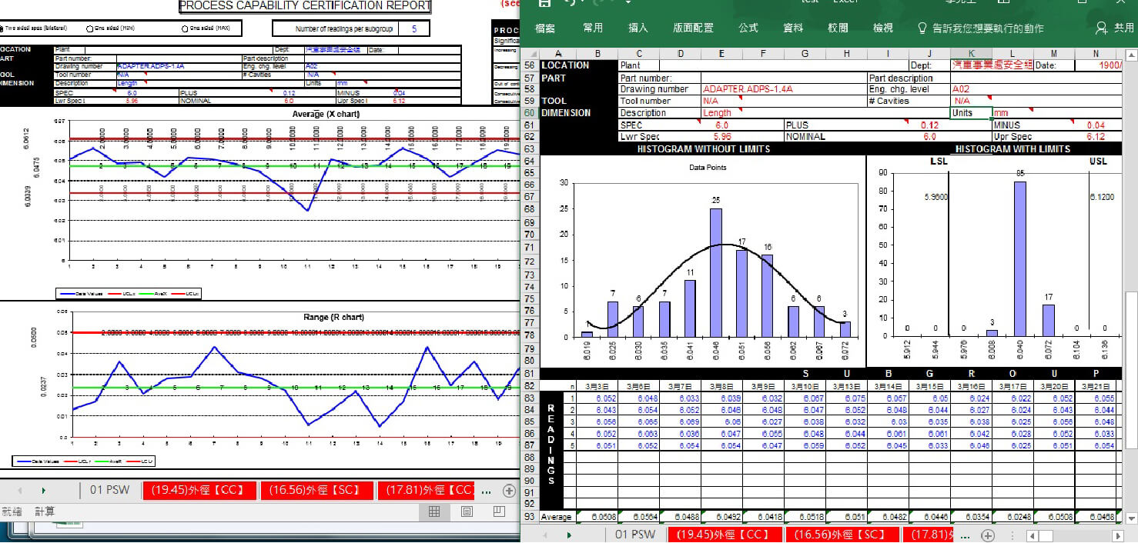Click the 就緒 status bar indicator

[x=12, y=511]
